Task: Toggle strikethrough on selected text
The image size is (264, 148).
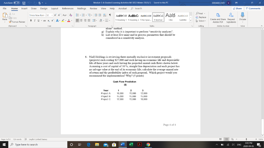Action: 45,21
